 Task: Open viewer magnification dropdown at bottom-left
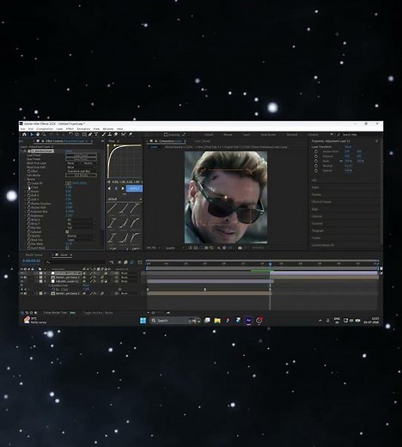(x=153, y=248)
